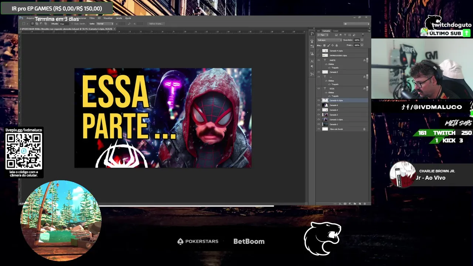Open the Preenchimento fill dropdown arrow
Image resolution: width=473 pixels, height=266 pixels.
(362, 45)
